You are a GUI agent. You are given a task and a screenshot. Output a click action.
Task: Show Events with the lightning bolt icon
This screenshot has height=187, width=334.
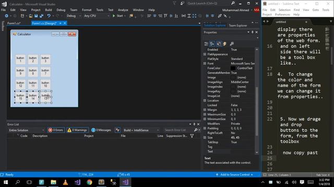point(224,44)
